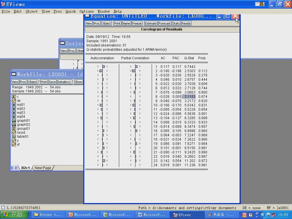Click Proc button in Equation window

coord(96,23)
